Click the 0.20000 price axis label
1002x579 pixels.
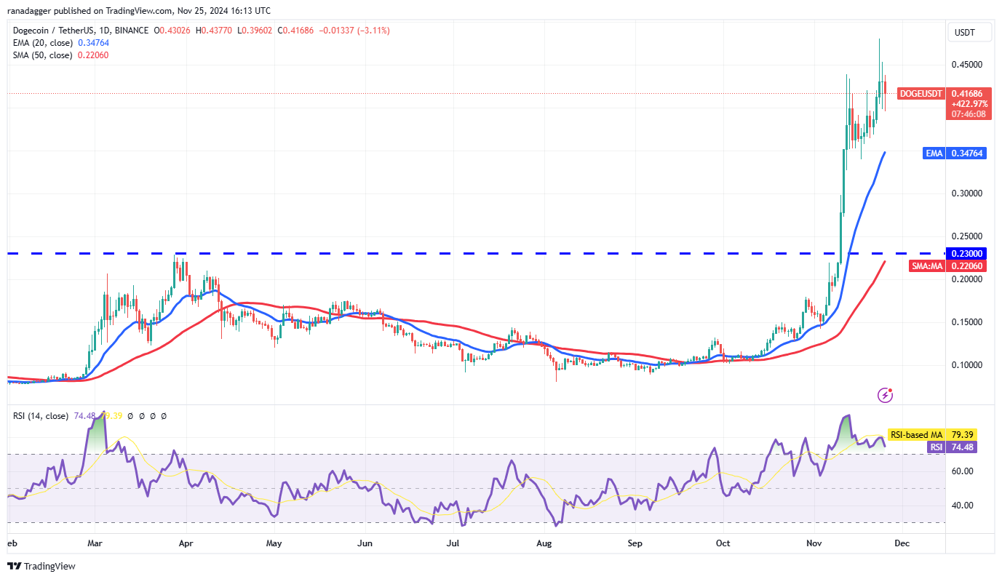coord(967,279)
